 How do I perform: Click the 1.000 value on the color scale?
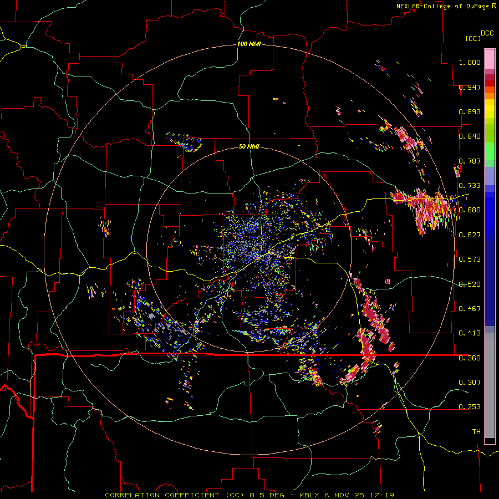470,62
